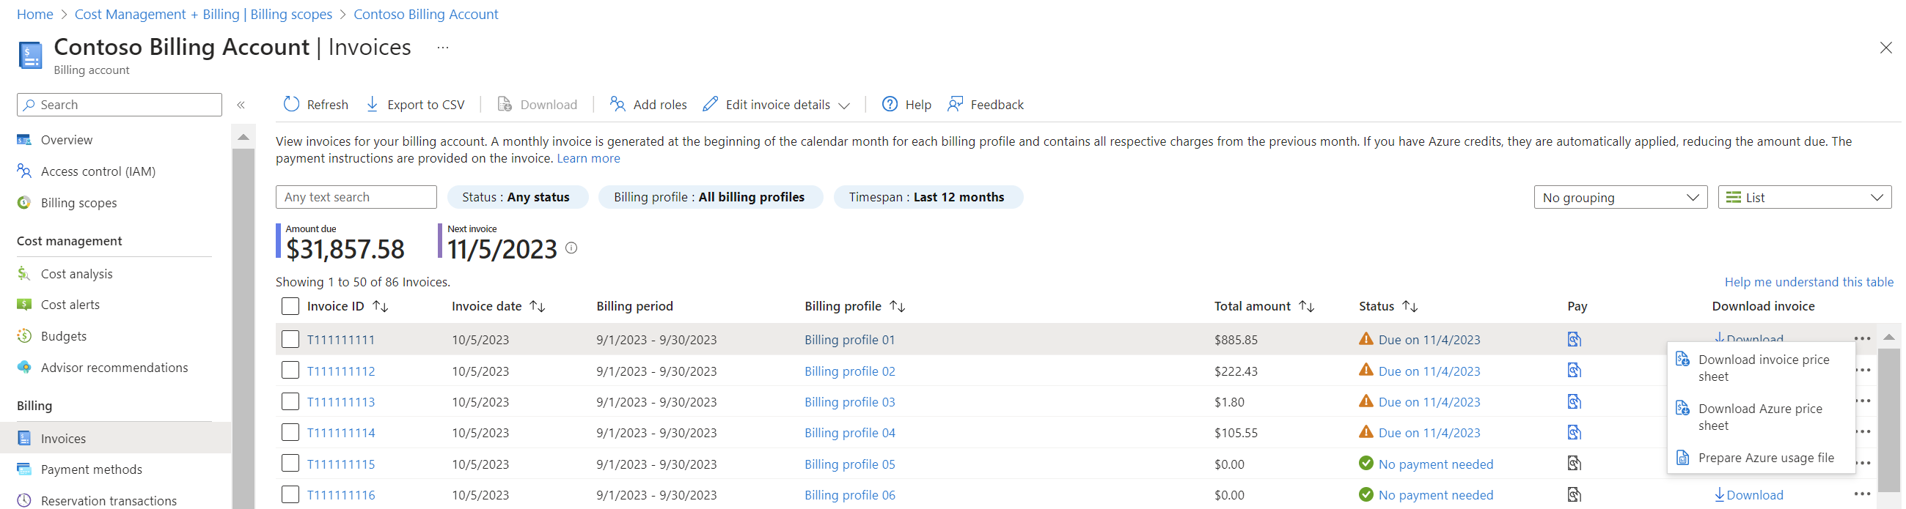Screen dimensions: 1906x509
Task: Click the pay icon for invoice T111111116
Action: coord(1574,494)
